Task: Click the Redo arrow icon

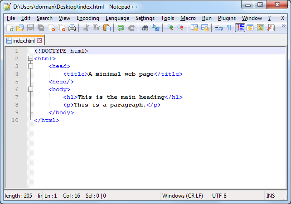Action: point(131,28)
